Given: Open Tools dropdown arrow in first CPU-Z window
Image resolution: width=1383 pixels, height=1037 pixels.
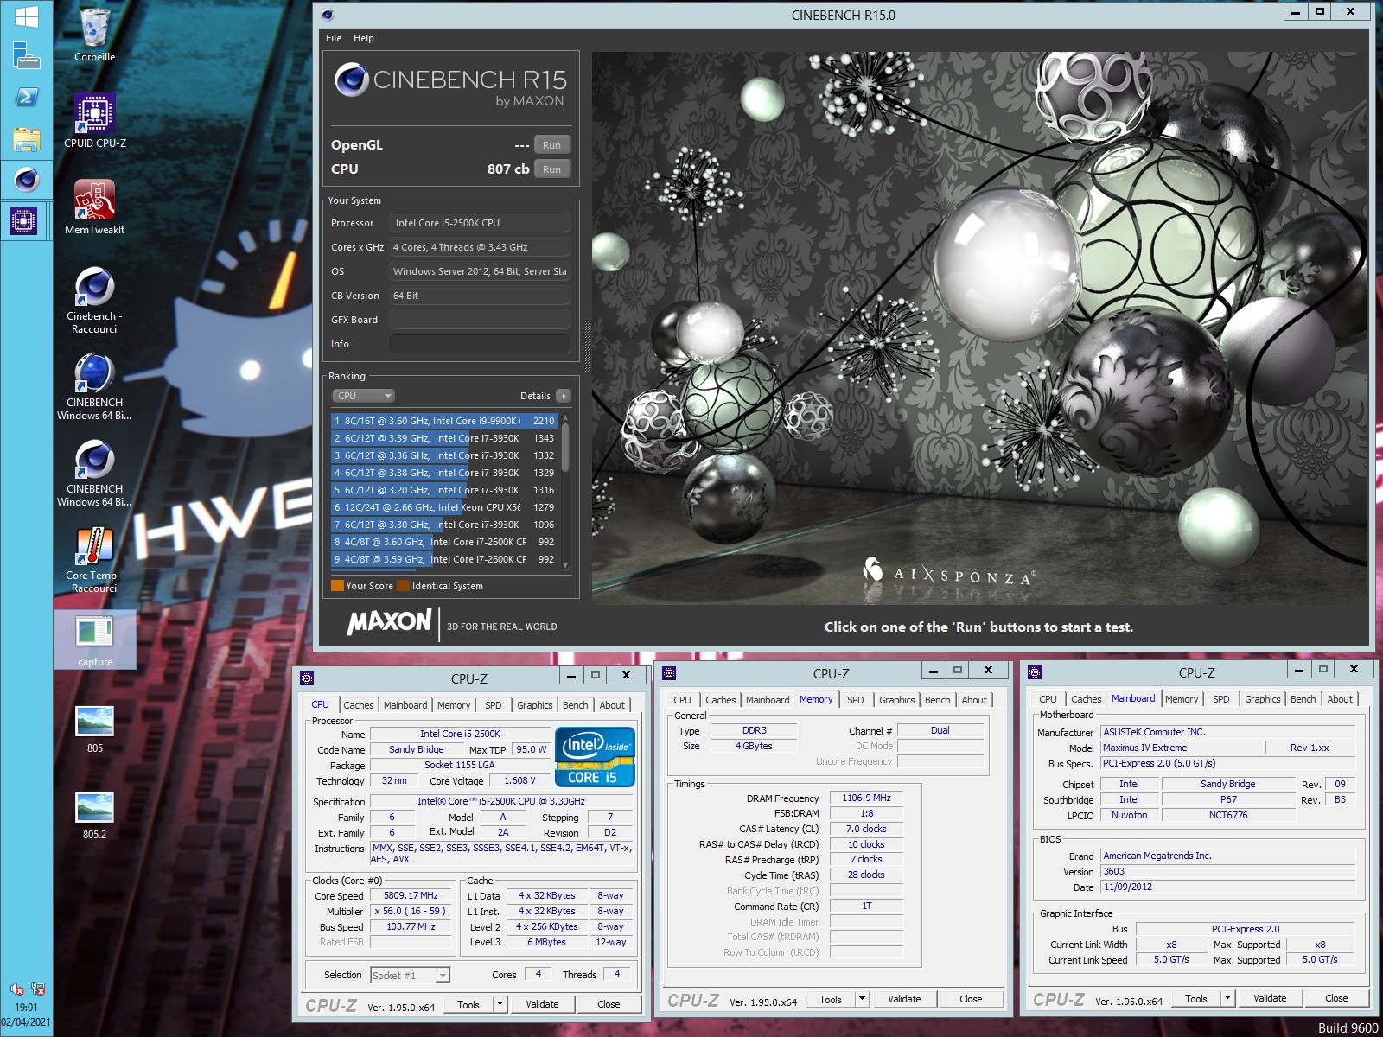Looking at the screenshot, I should pos(500,1004).
